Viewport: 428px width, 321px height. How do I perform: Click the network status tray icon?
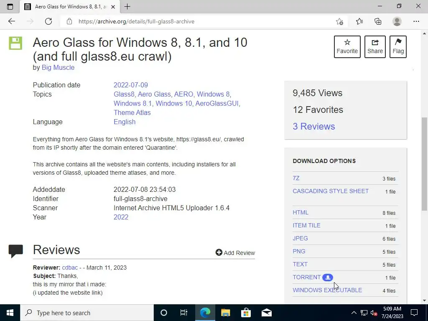click(x=364, y=313)
